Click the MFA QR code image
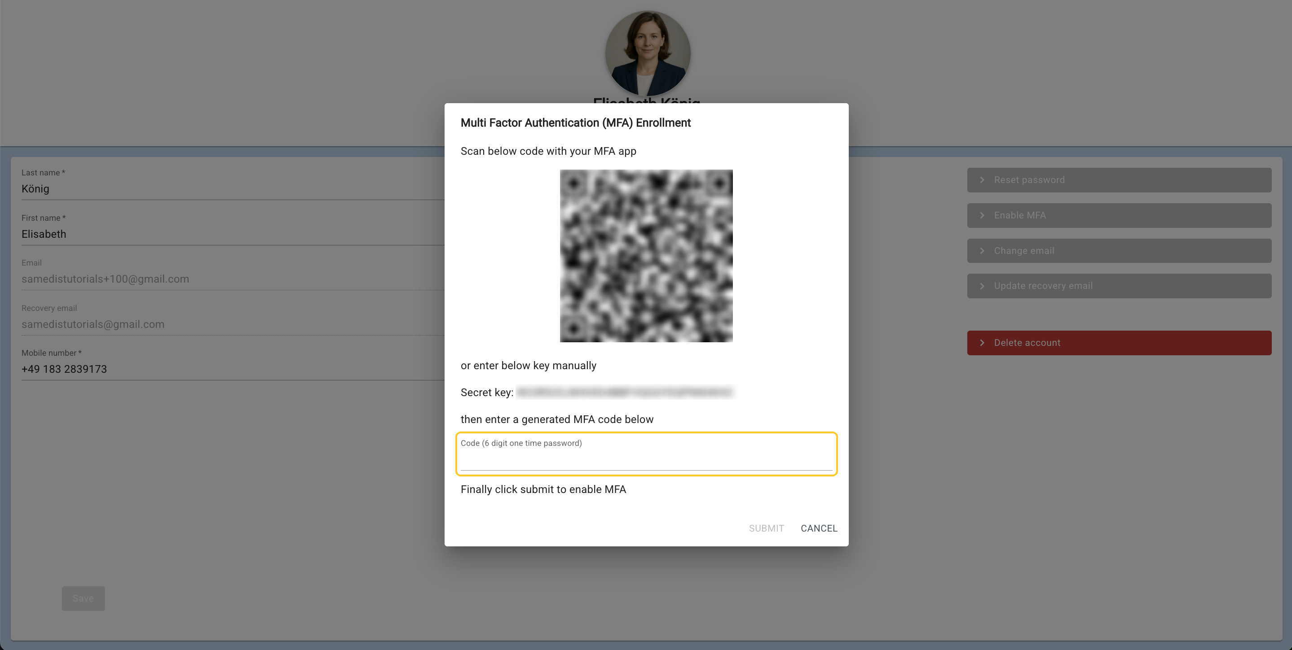 (646, 256)
